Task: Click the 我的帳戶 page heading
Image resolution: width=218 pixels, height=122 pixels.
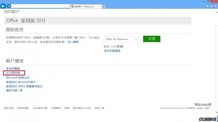Action: (12, 12)
